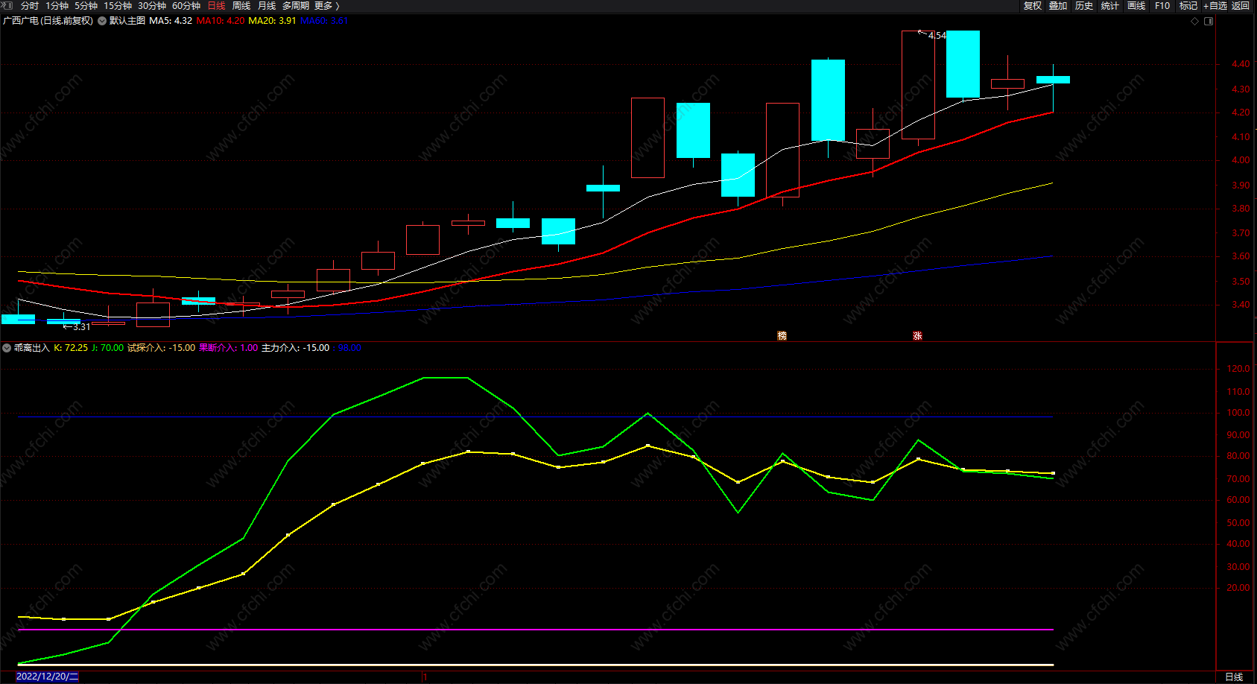Open the 统计 statistics button

pos(1110,6)
